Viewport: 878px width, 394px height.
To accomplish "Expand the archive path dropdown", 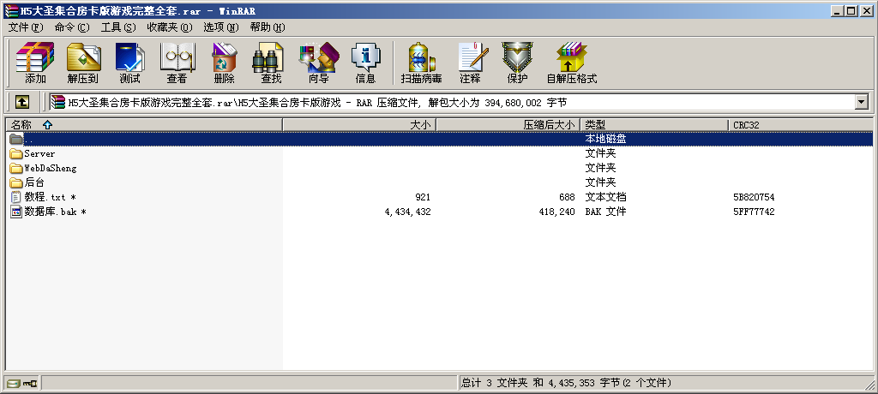I will [862, 102].
